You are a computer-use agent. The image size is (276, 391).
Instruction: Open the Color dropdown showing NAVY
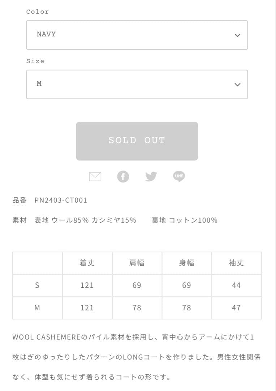click(137, 35)
